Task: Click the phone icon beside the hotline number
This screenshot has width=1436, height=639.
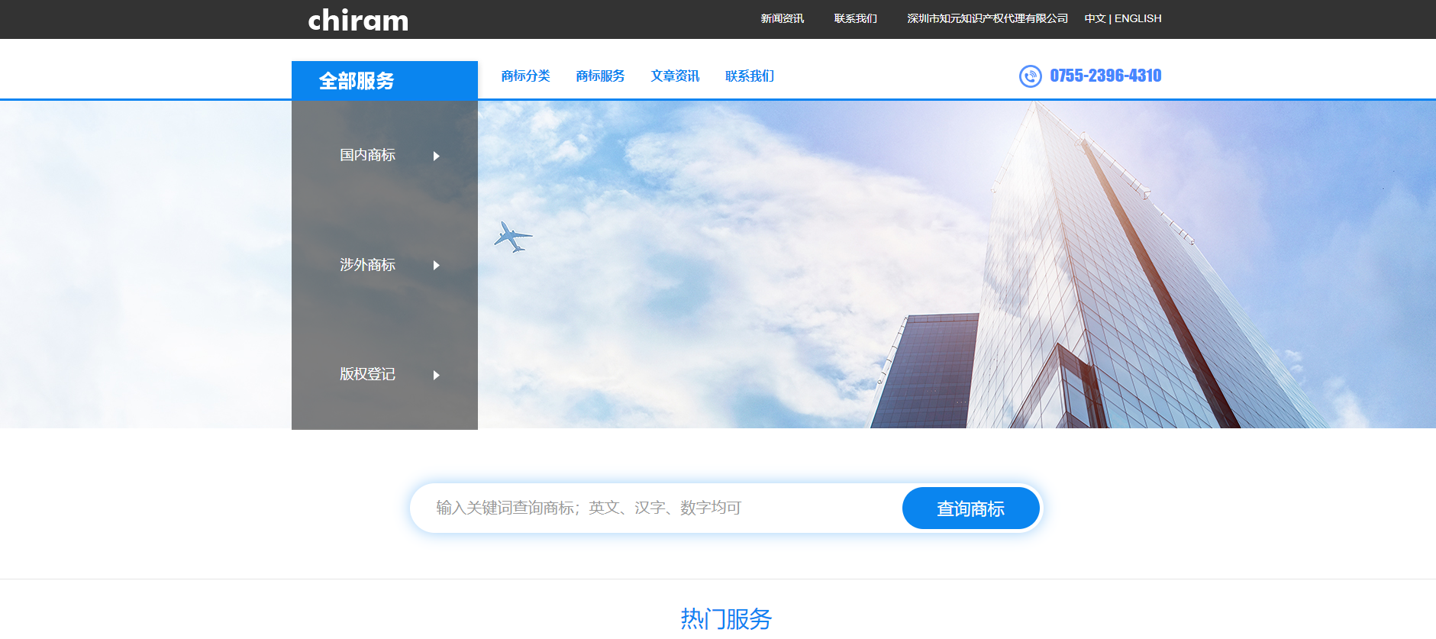Action: pos(1030,76)
